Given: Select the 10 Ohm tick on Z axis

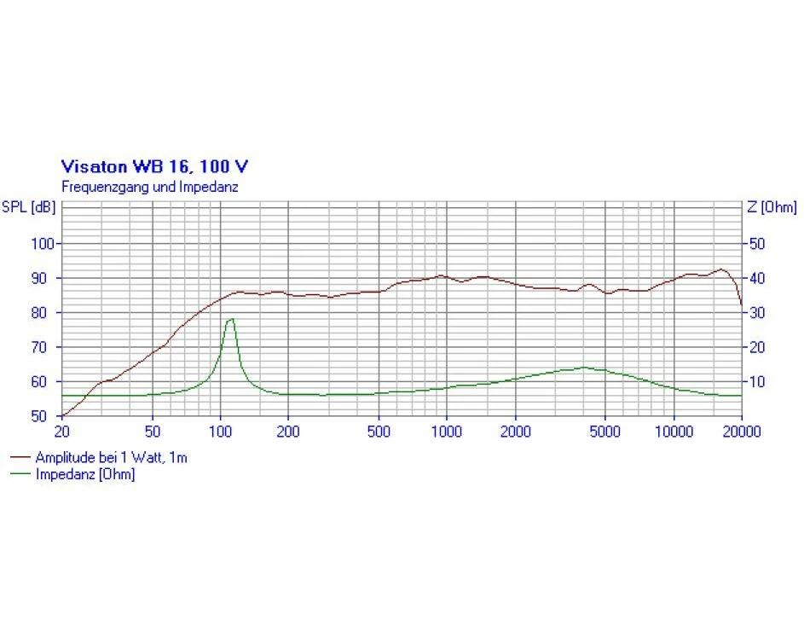Looking at the screenshot, I should [x=757, y=381].
